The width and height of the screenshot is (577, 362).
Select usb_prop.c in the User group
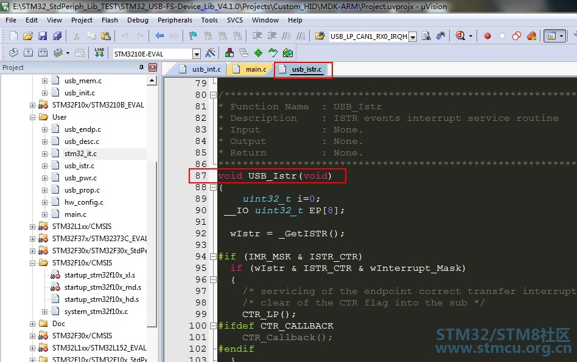pyautogui.click(x=82, y=190)
